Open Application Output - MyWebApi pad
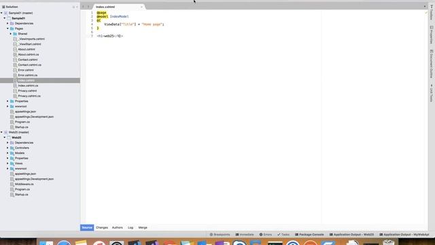 [x=404, y=235]
